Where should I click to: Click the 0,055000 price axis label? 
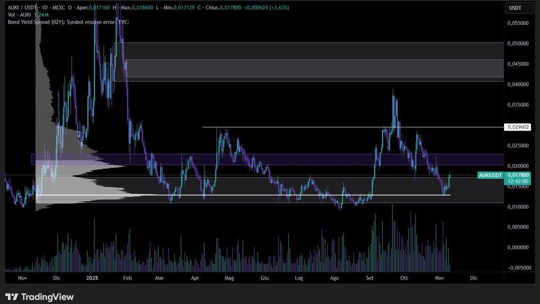(517, 22)
